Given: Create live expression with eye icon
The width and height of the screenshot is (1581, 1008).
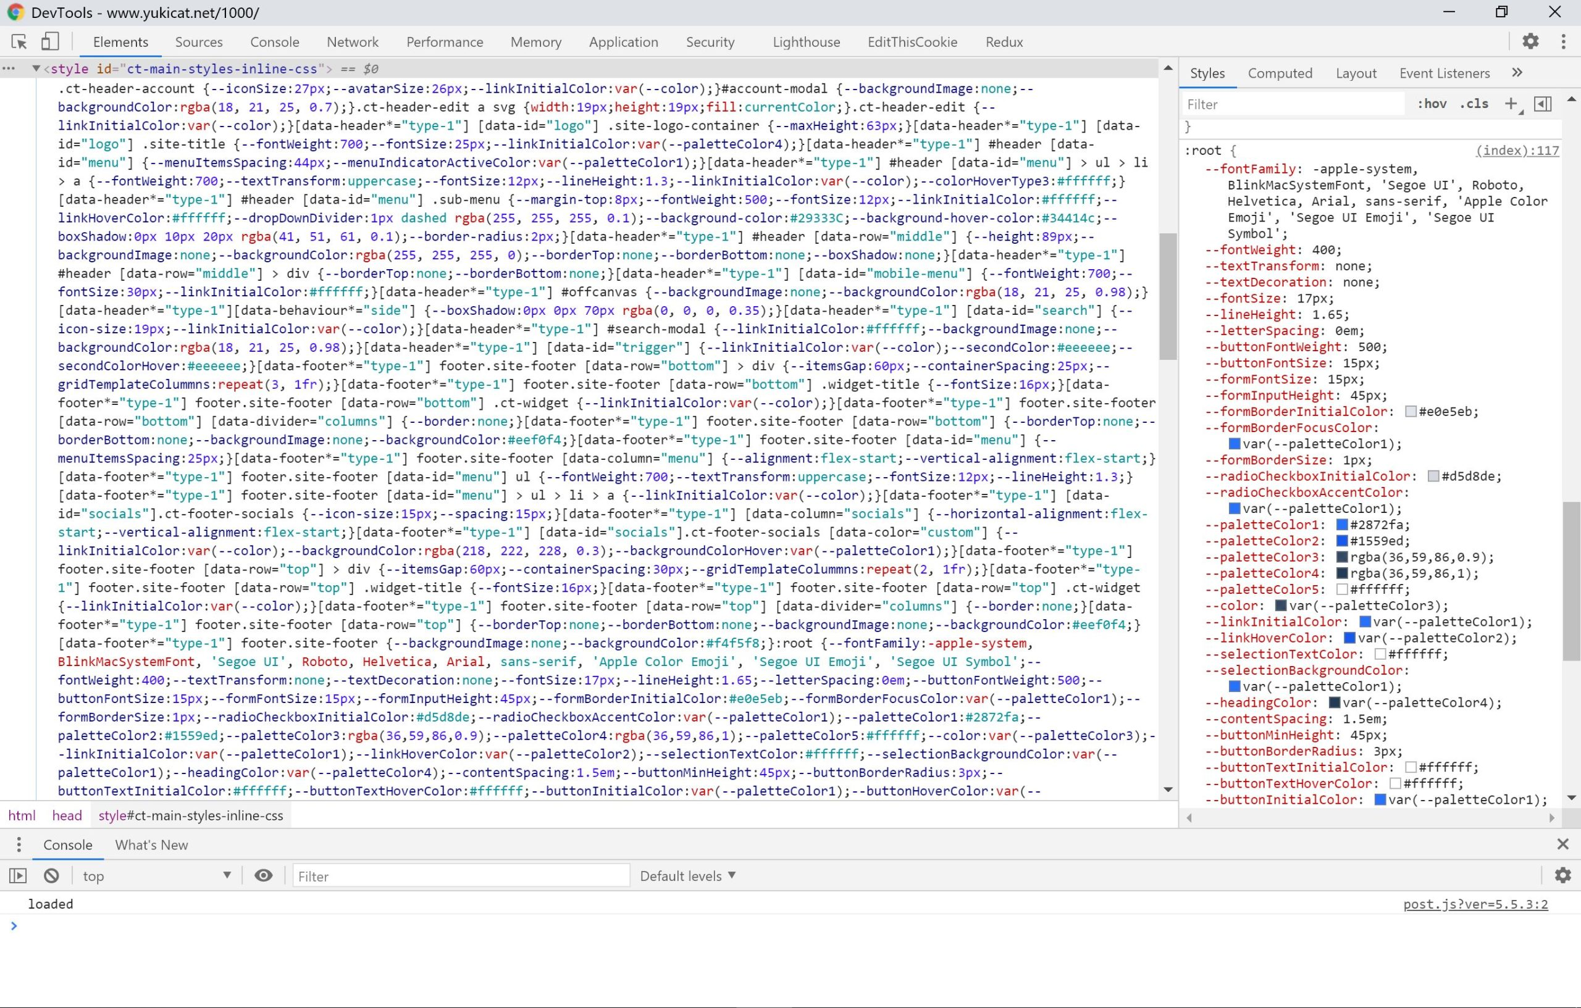Looking at the screenshot, I should click(263, 875).
